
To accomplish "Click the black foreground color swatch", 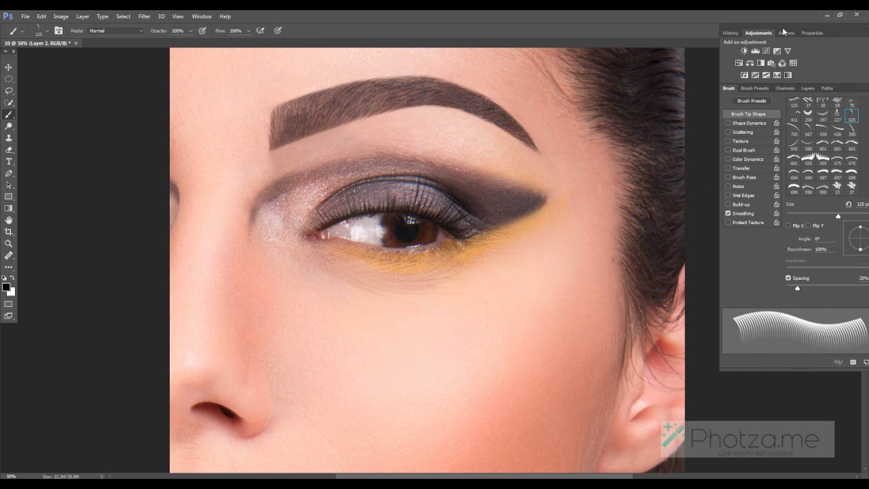I will (6, 287).
